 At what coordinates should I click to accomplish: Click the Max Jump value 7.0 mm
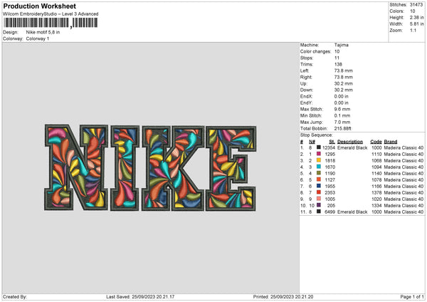[x=342, y=122]
